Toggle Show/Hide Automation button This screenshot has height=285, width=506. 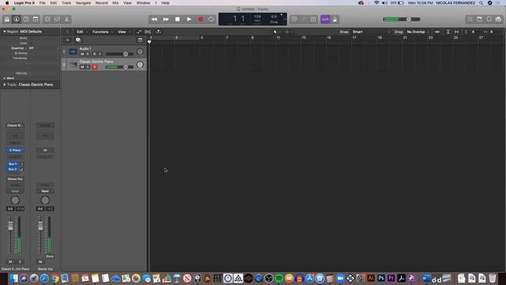[139, 32]
